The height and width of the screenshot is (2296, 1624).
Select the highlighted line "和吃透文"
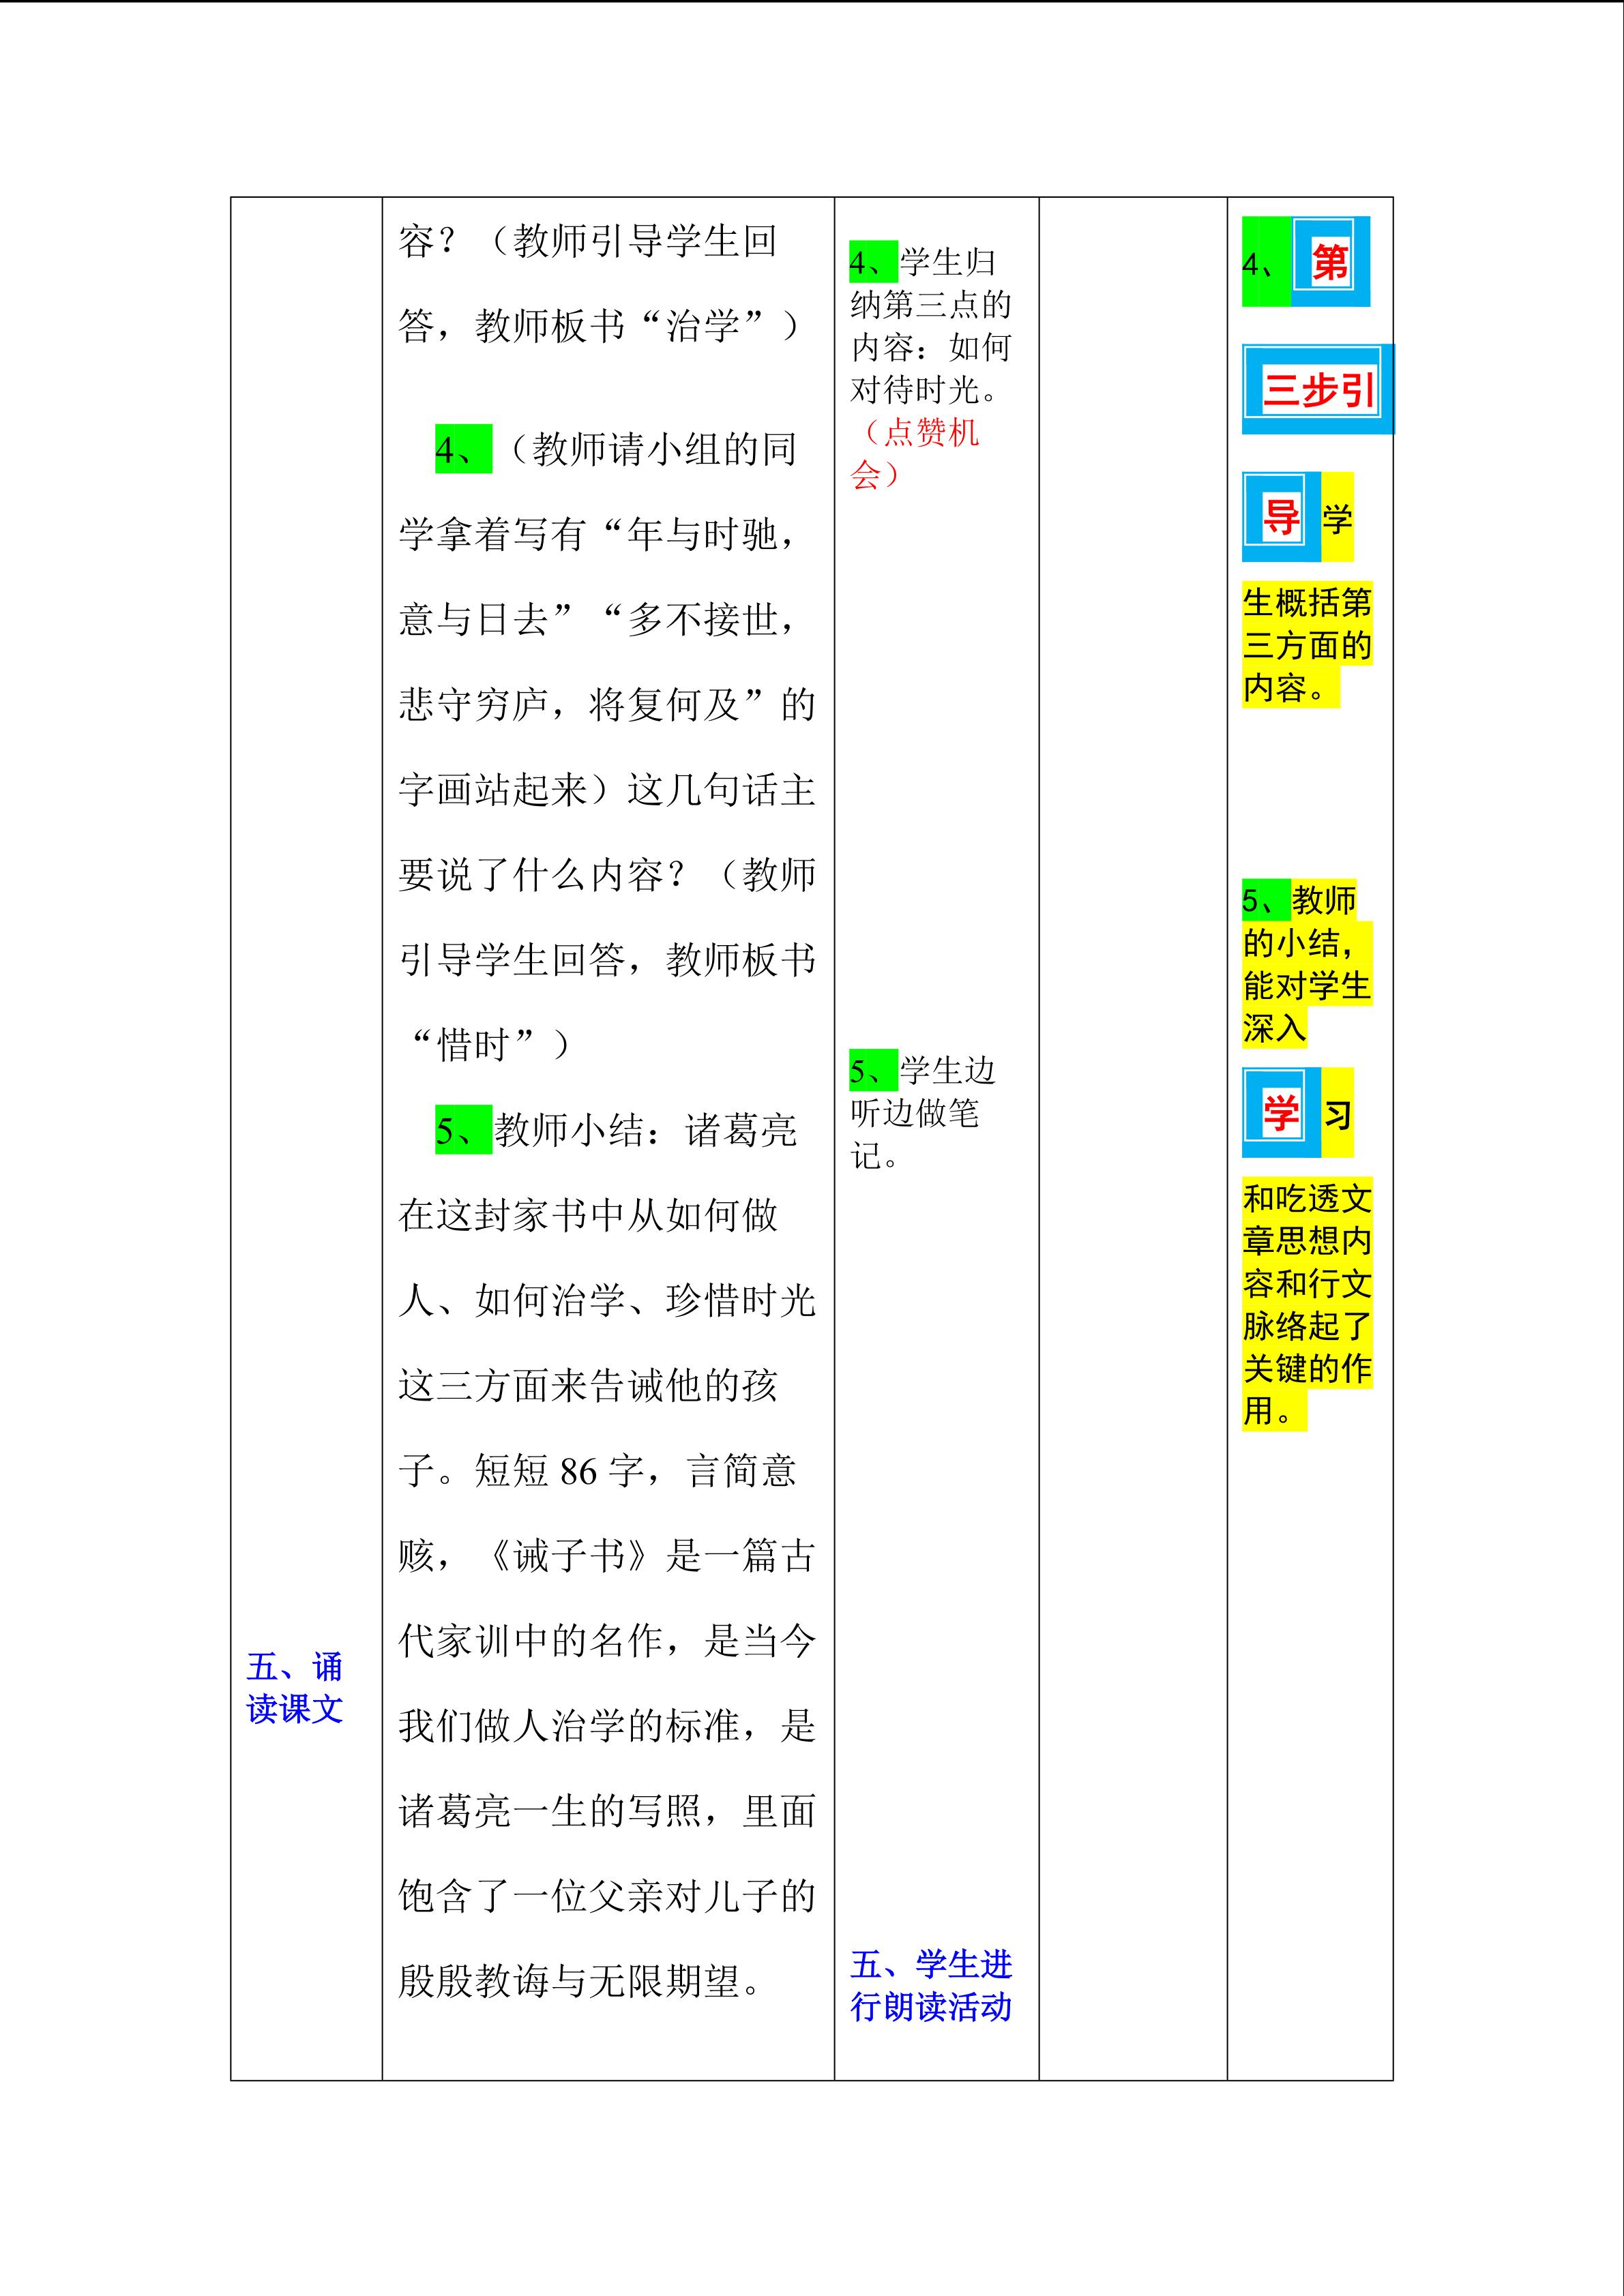(1307, 1198)
